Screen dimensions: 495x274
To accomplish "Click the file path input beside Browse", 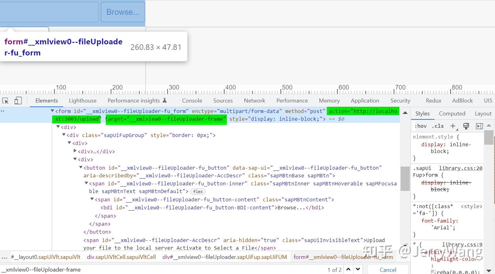I will point(49,12).
